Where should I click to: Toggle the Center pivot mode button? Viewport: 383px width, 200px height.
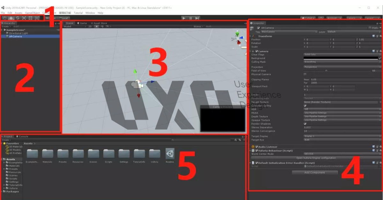click(51, 18)
